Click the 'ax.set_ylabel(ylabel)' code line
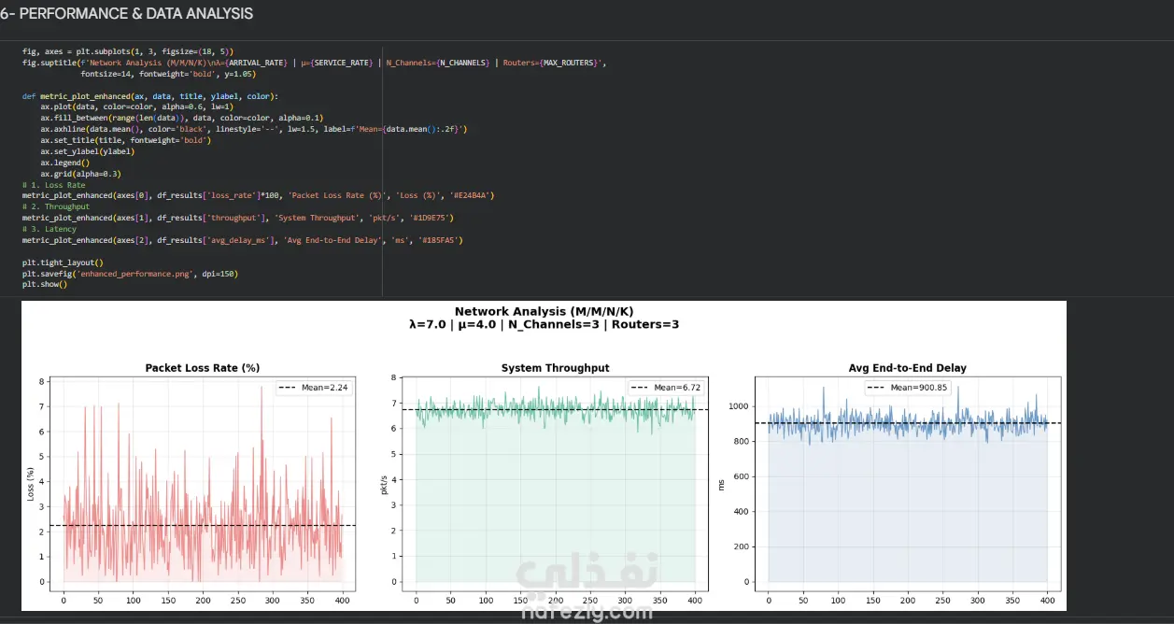 [87, 151]
